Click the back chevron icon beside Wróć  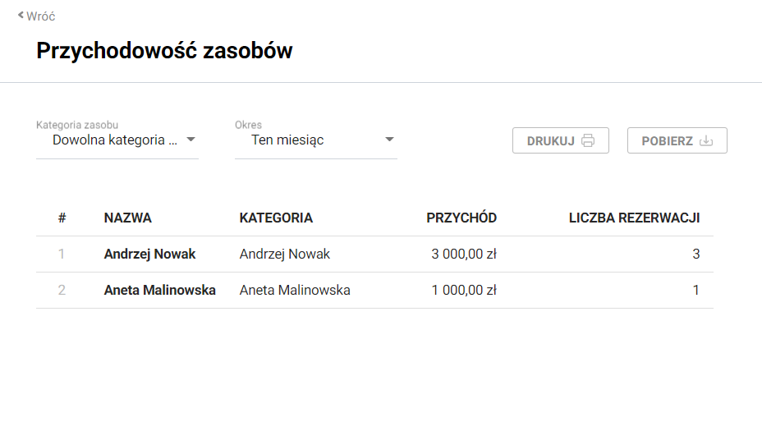(x=21, y=15)
